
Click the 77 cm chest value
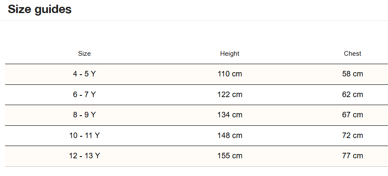pyautogui.click(x=352, y=156)
